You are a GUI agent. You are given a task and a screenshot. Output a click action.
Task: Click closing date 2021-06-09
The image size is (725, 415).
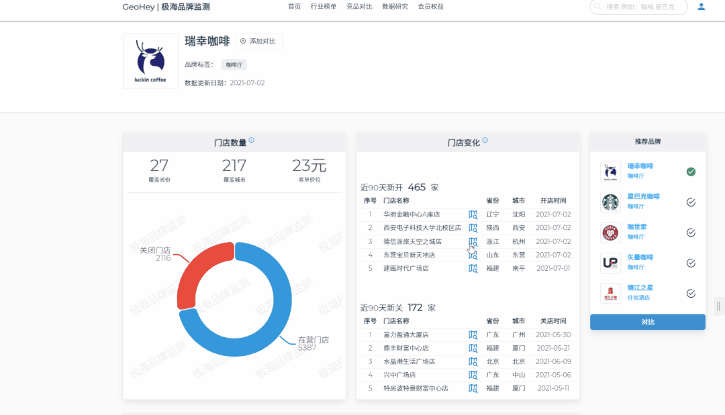pos(553,361)
